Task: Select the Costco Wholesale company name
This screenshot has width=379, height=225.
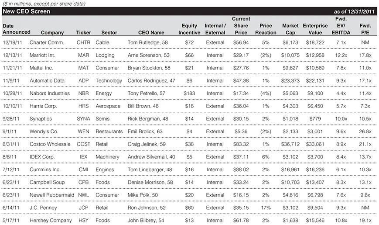Action: pos(50,144)
